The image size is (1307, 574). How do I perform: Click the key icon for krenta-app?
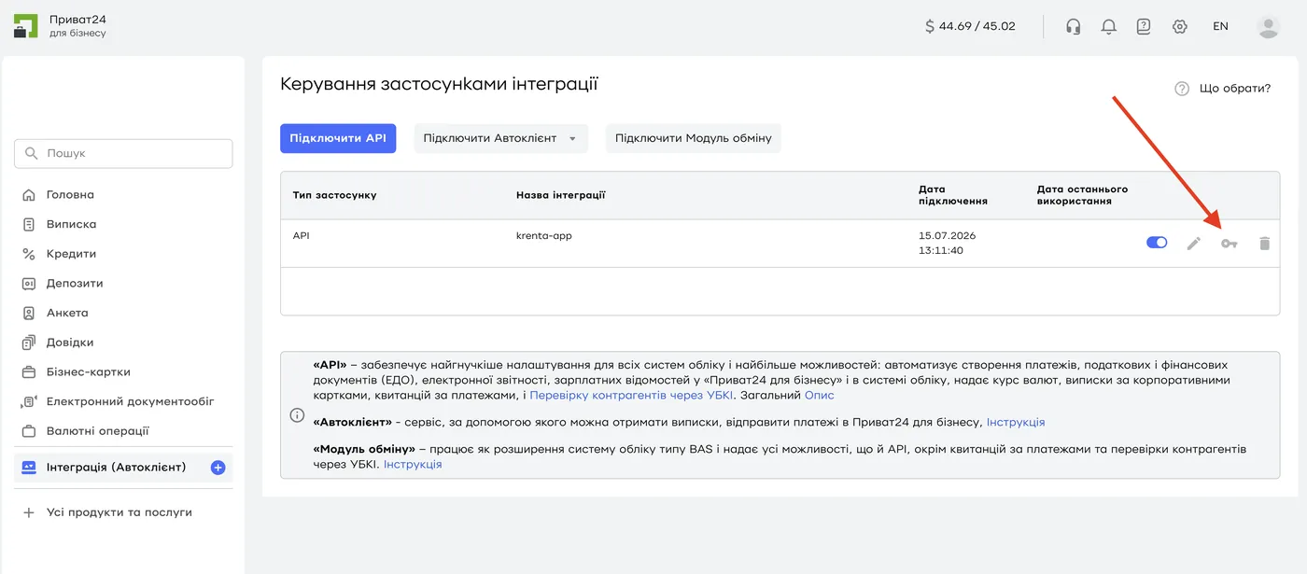click(1229, 244)
